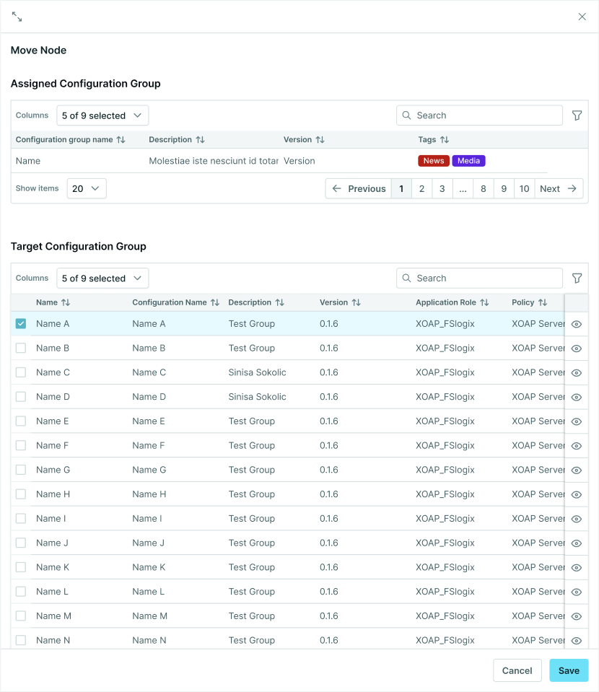This screenshot has height=692, width=599.
Task: Uncheck the Name A row
Action: pyautogui.click(x=20, y=324)
